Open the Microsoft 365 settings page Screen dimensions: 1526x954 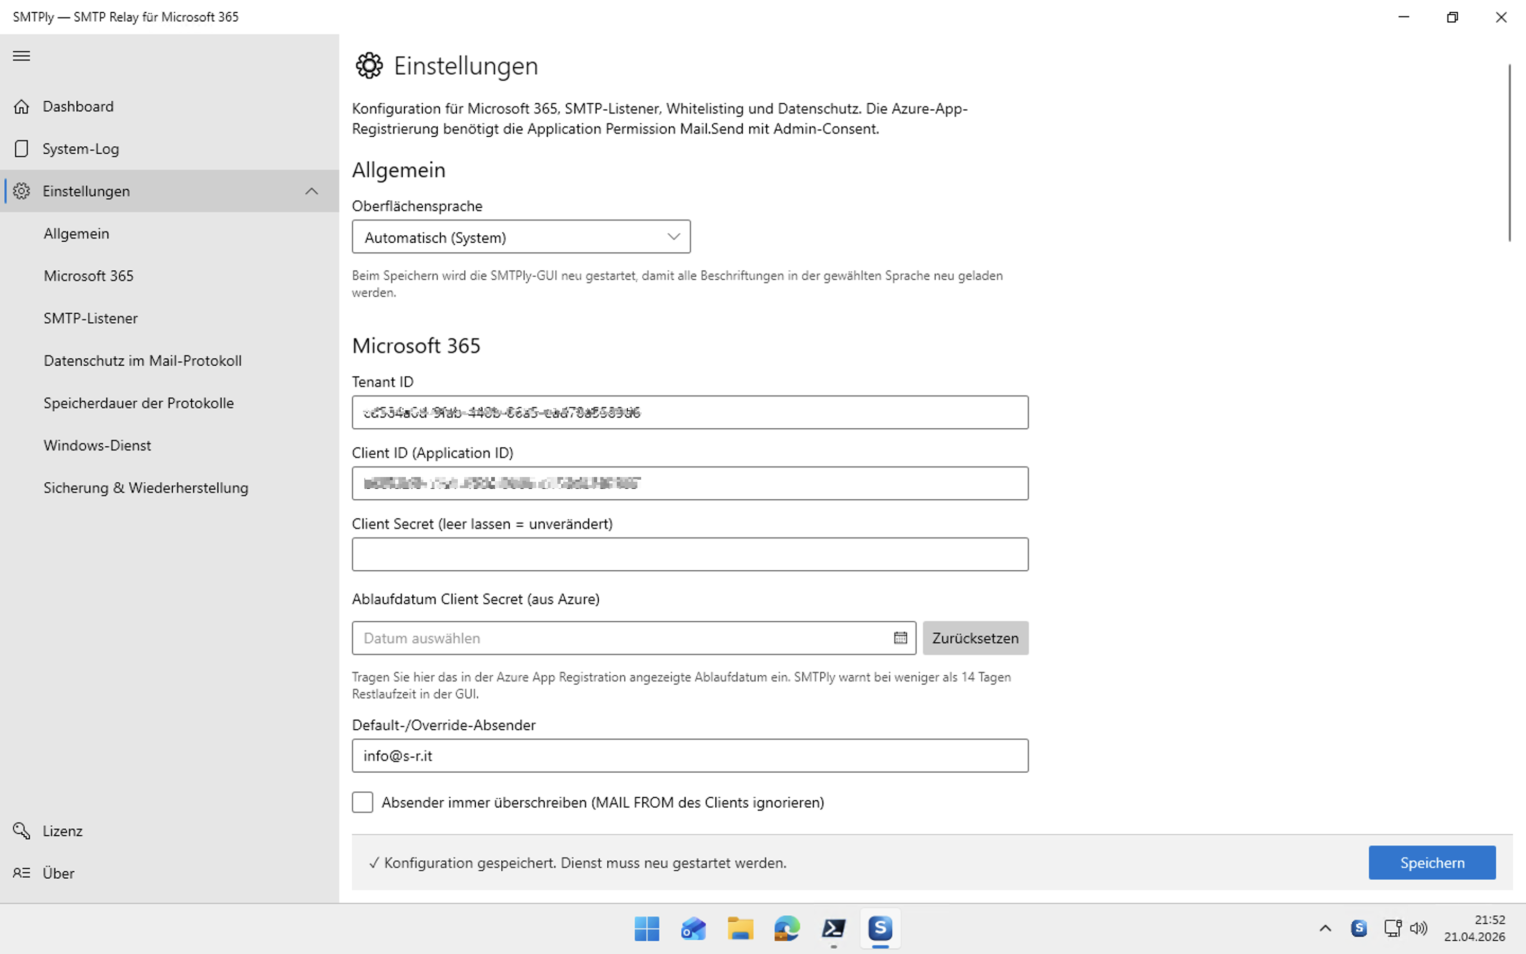coord(88,276)
